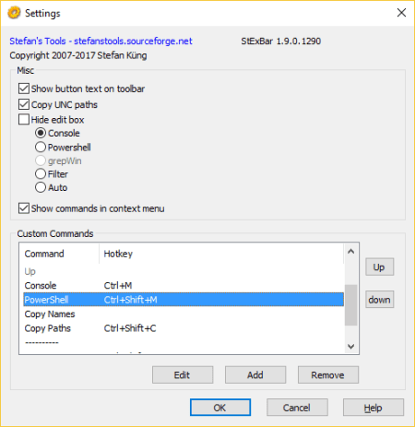The image size is (415, 427).
Task: Uncheck Copy UNC paths
Action: (24, 104)
